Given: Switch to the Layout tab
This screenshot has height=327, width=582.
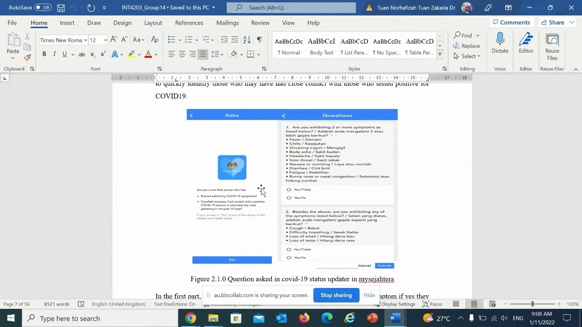Looking at the screenshot, I should pyautogui.click(x=153, y=23).
